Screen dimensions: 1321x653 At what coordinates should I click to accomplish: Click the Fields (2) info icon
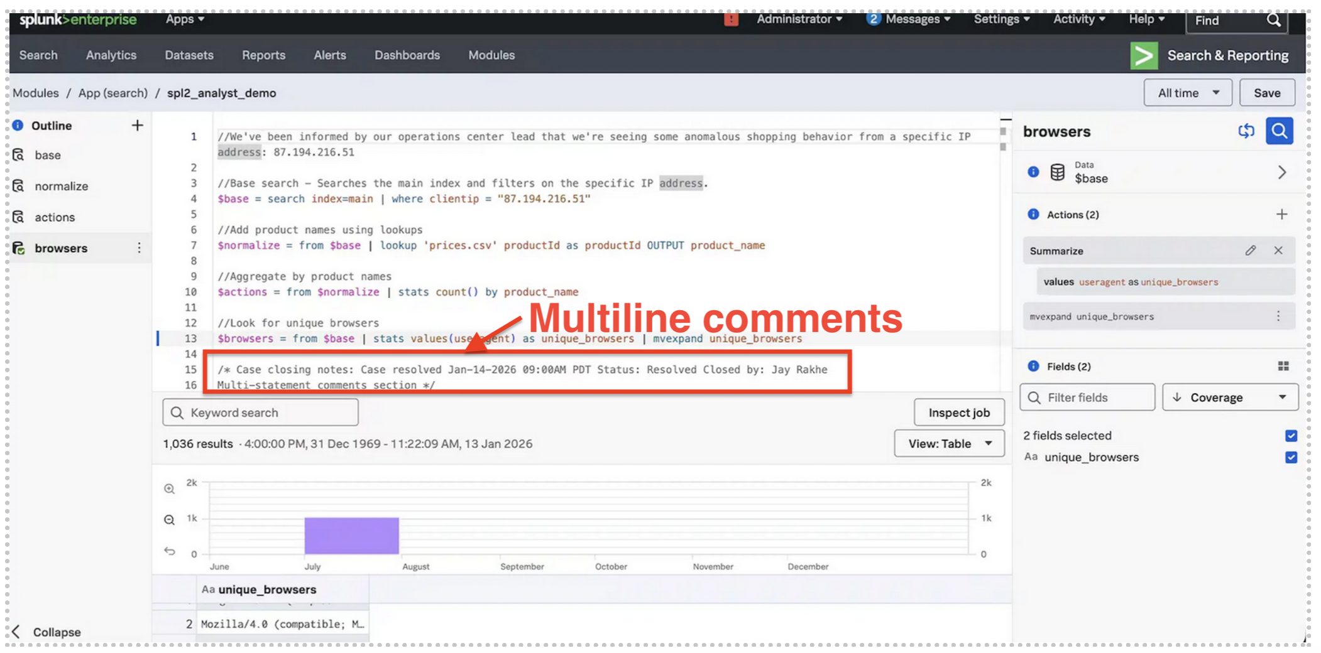[x=1033, y=366]
